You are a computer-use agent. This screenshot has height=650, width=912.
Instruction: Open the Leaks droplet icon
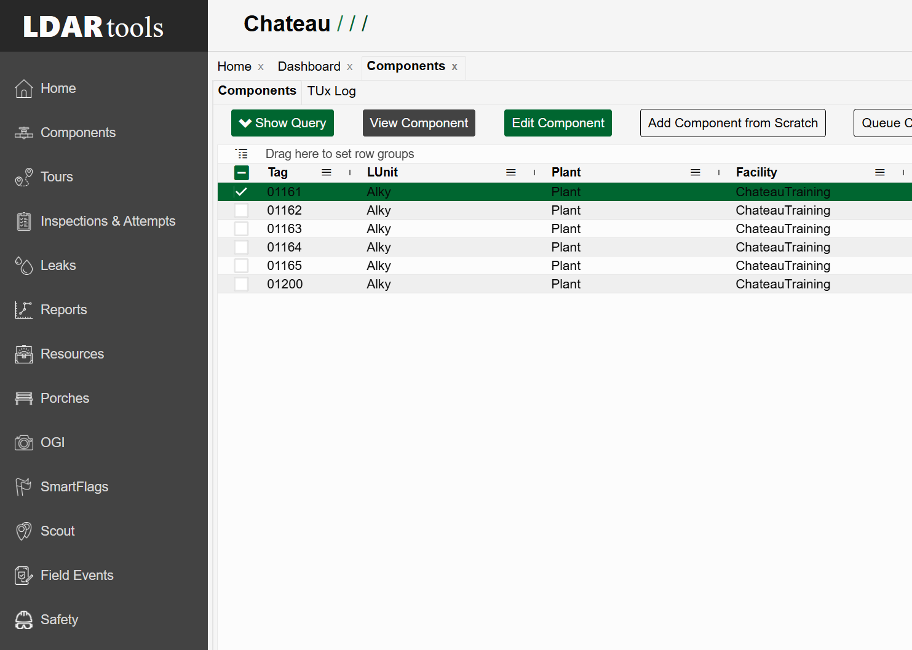pyautogui.click(x=23, y=266)
